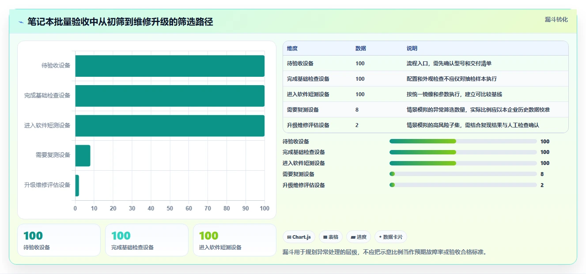The height and width of the screenshot is (274, 586).
Task: Click the chart axis label 需要复测设备
Action: click(x=53, y=155)
